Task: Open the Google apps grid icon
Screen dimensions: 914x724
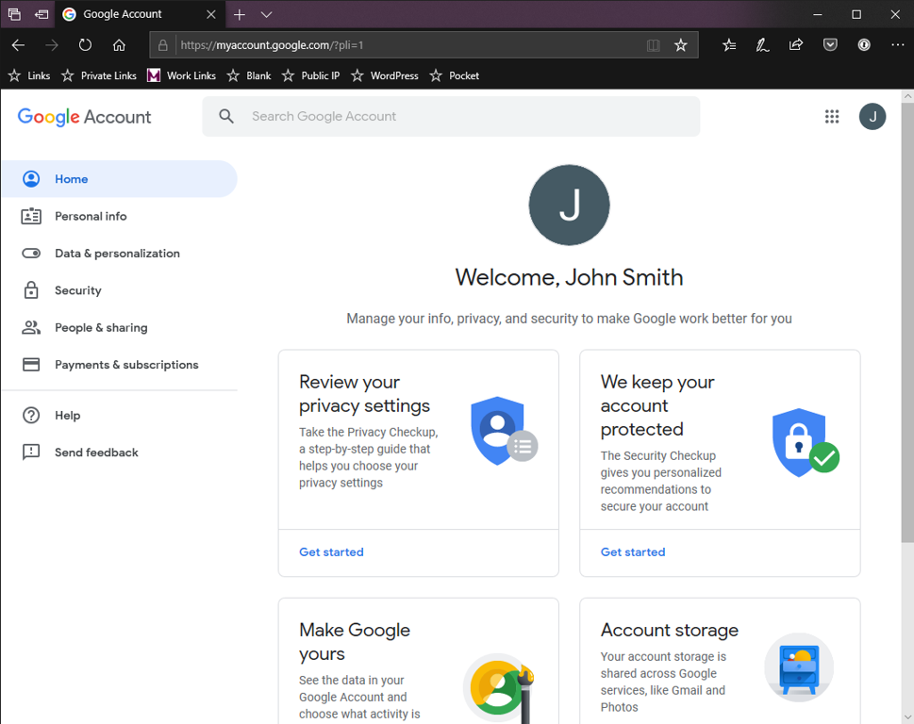Action: [x=831, y=117]
